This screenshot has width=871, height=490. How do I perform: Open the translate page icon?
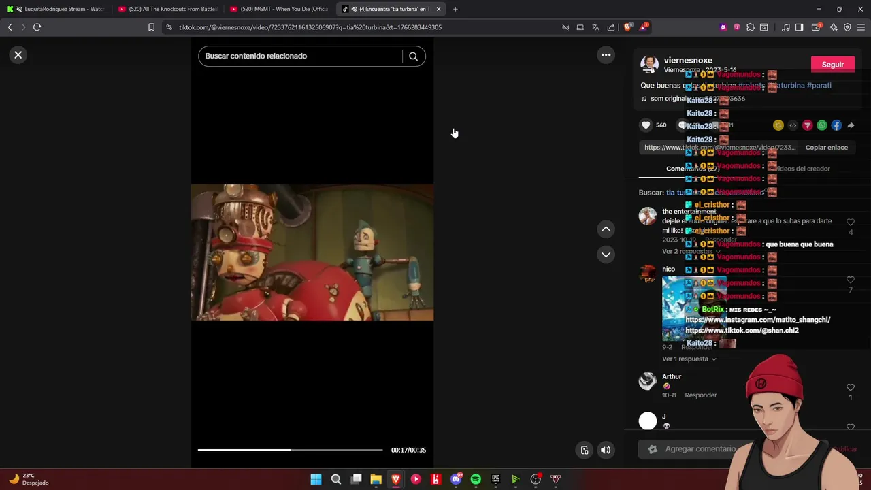tap(595, 27)
